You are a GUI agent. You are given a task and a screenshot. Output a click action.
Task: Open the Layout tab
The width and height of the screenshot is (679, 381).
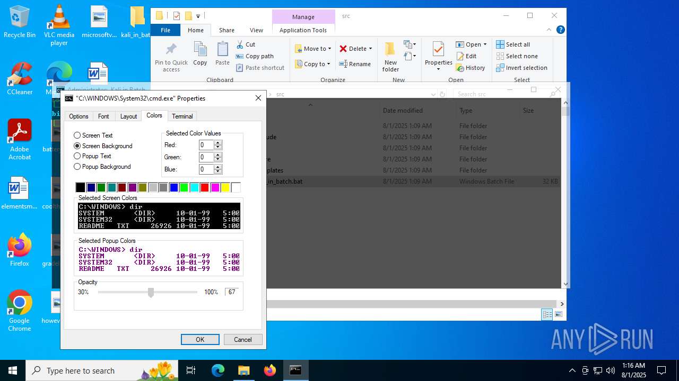[128, 116]
